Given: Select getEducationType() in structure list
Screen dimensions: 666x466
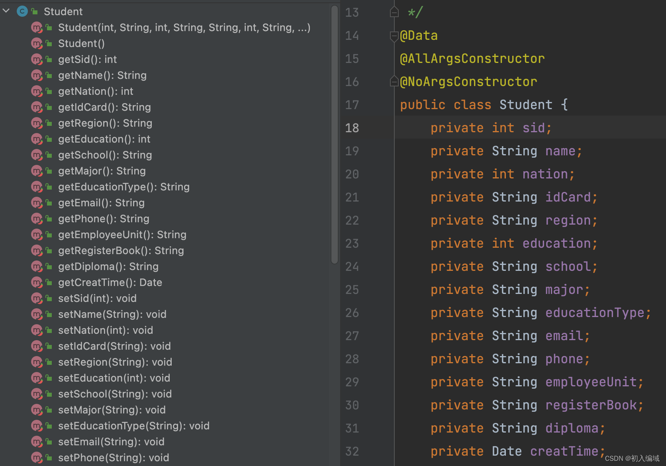Looking at the screenshot, I should [x=123, y=187].
